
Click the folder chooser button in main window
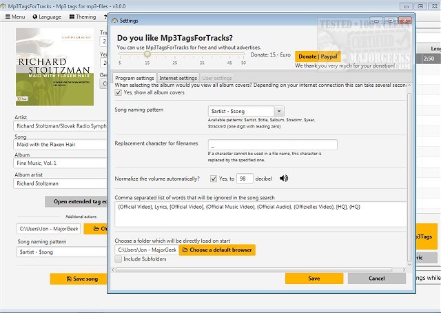(x=96, y=229)
